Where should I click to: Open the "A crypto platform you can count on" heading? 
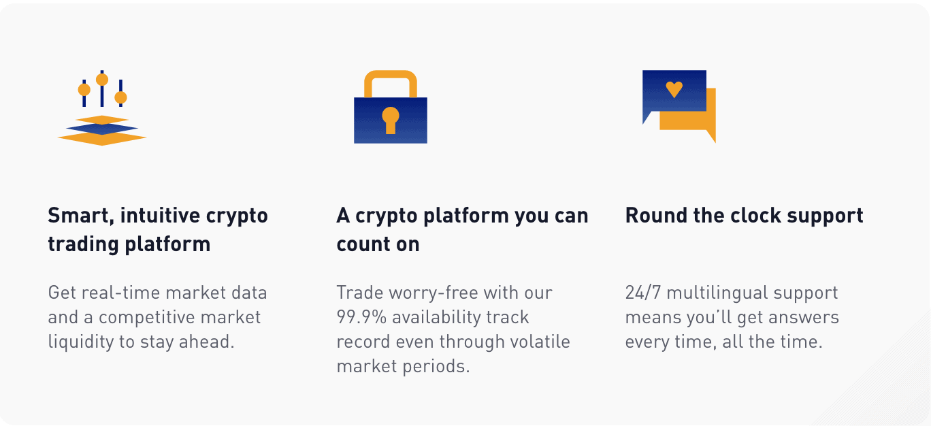pyautogui.click(x=462, y=229)
